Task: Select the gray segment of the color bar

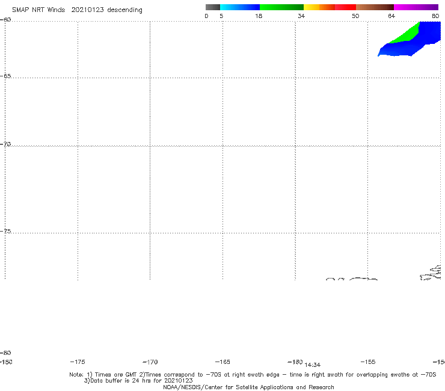Action: click(213, 7)
